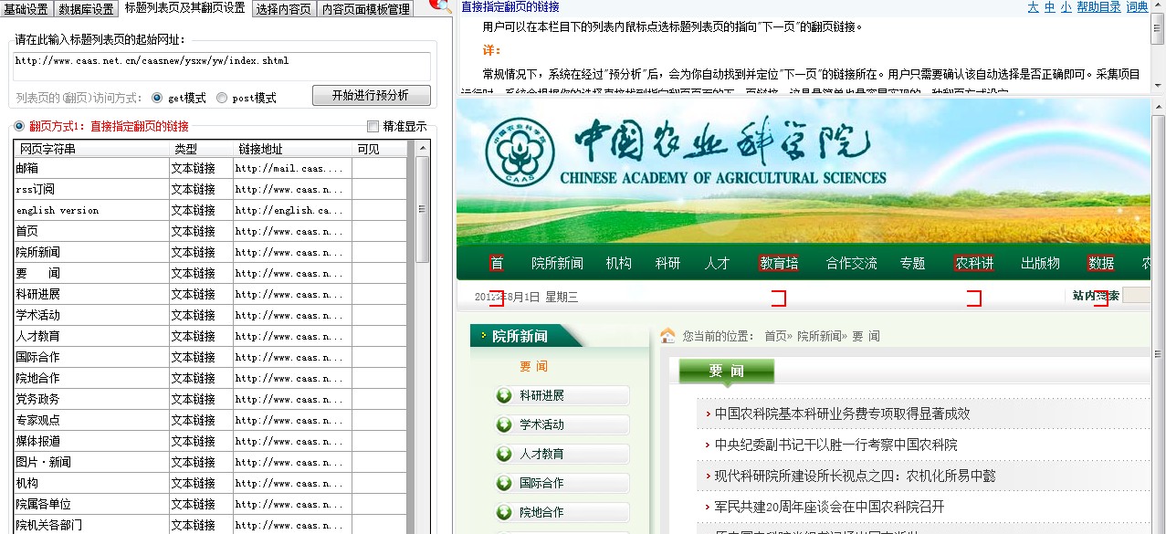The width and height of the screenshot is (1166, 534).
Task: Click green arrow icon beside 科研进展
Action: [x=504, y=395]
